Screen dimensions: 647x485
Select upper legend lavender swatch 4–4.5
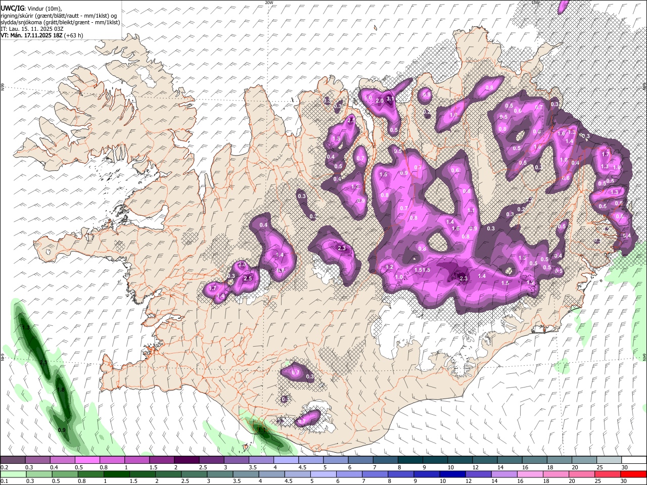click(286, 460)
